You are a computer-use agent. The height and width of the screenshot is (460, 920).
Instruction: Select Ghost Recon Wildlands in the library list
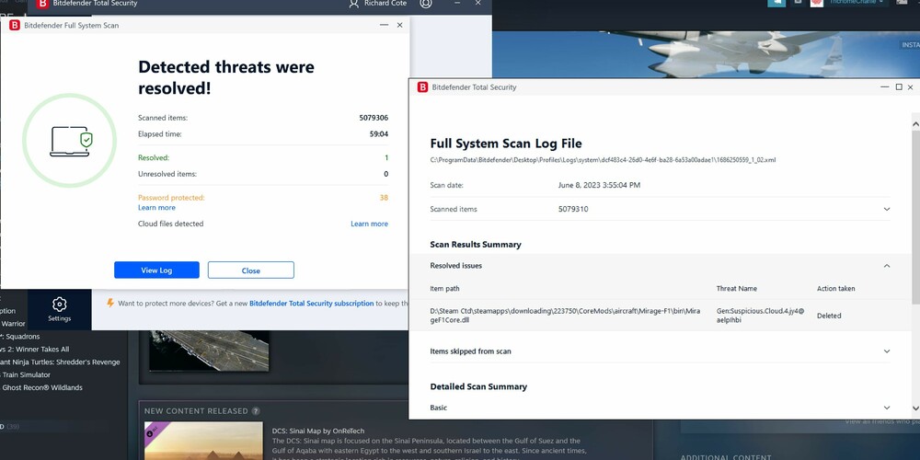pos(42,387)
